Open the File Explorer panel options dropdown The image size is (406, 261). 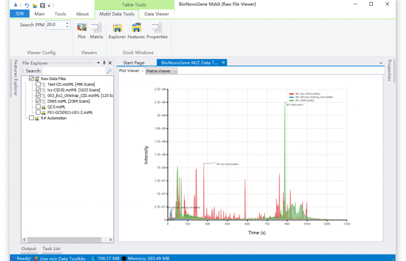[x=97, y=63]
